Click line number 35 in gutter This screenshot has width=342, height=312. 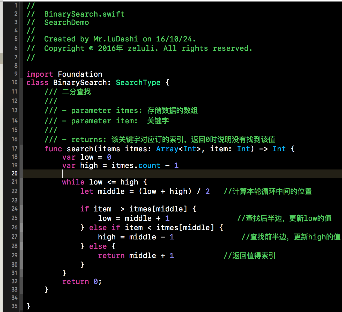pyautogui.click(x=14, y=306)
